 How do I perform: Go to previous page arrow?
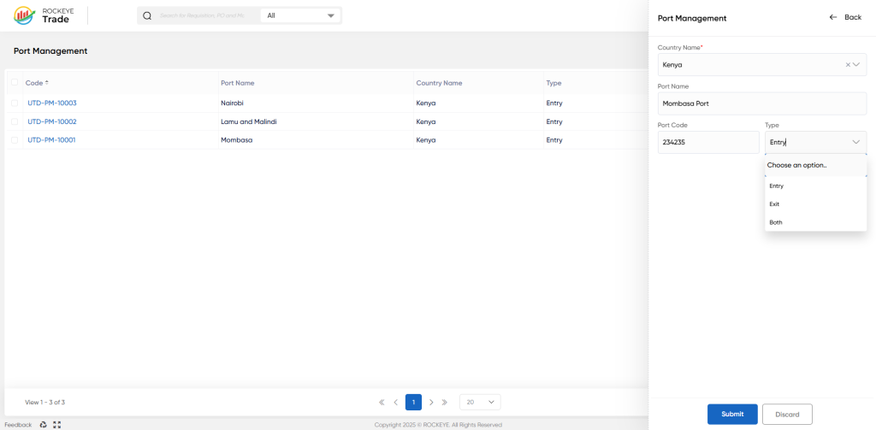tap(395, 402)
